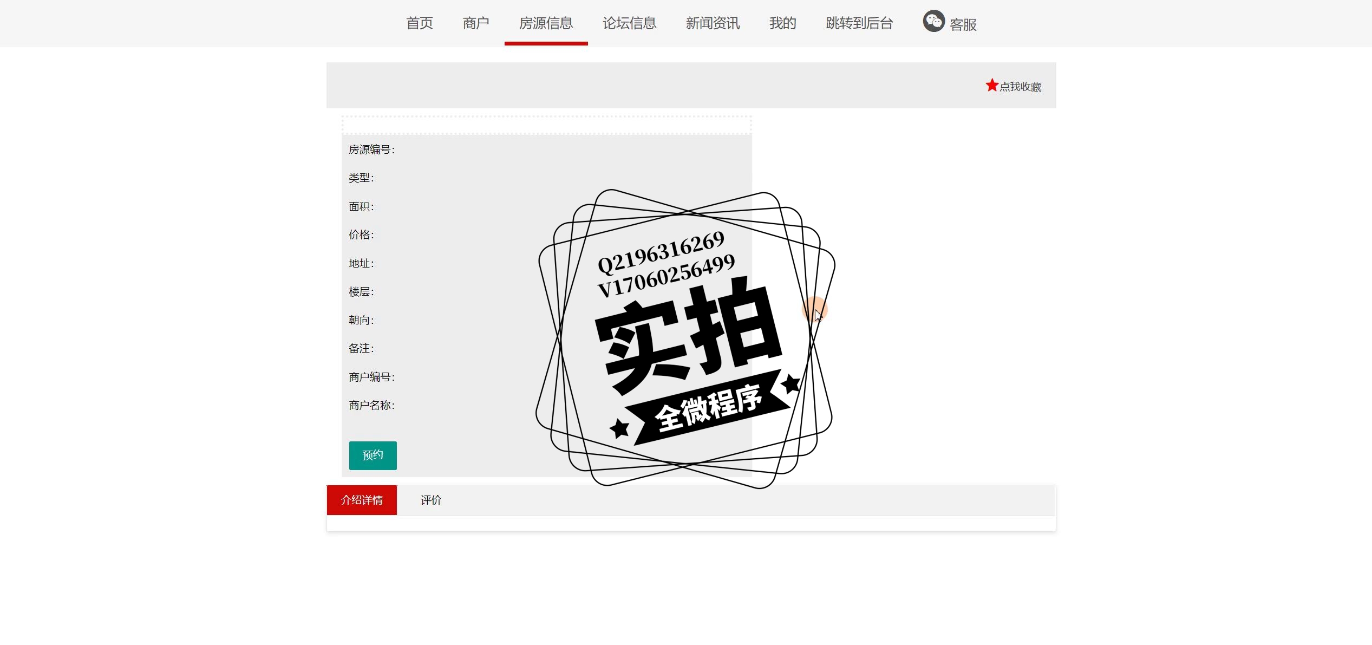Open the 我的 menu item
Viewport: 1372px width, 645px height.
(782, 23)
